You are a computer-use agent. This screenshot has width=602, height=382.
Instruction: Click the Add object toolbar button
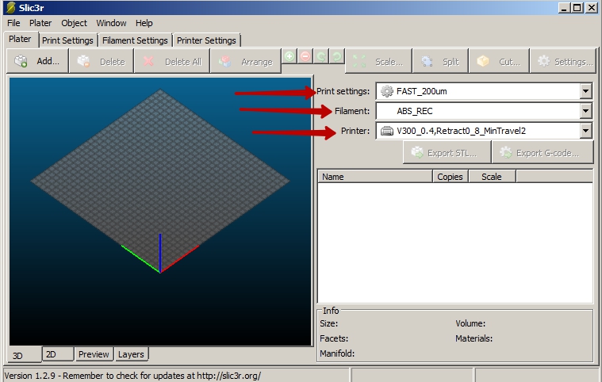click(x=37, y=61)
